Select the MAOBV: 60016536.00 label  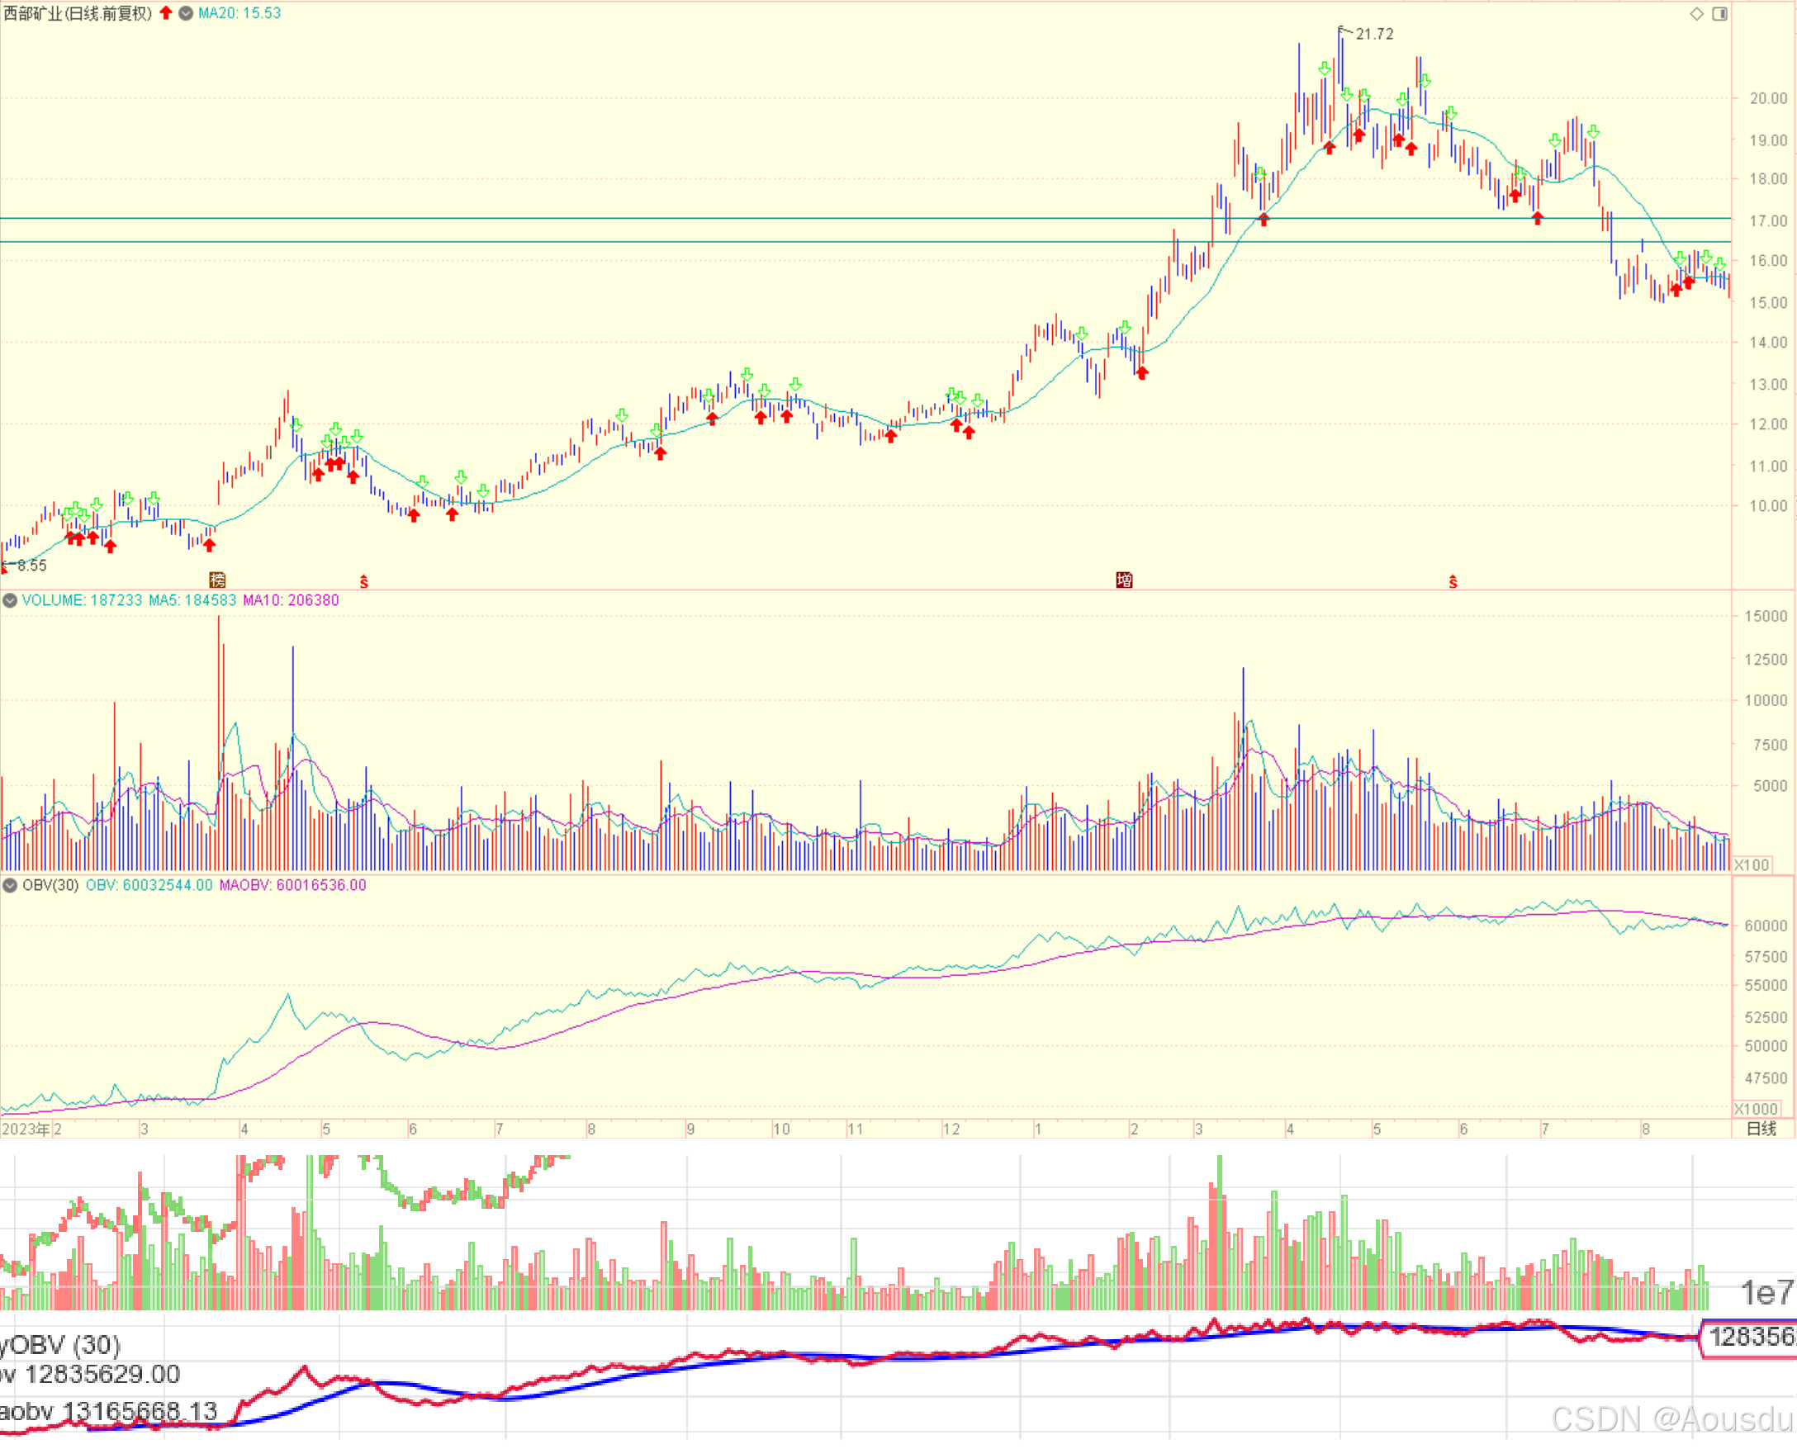coord(292,886)
